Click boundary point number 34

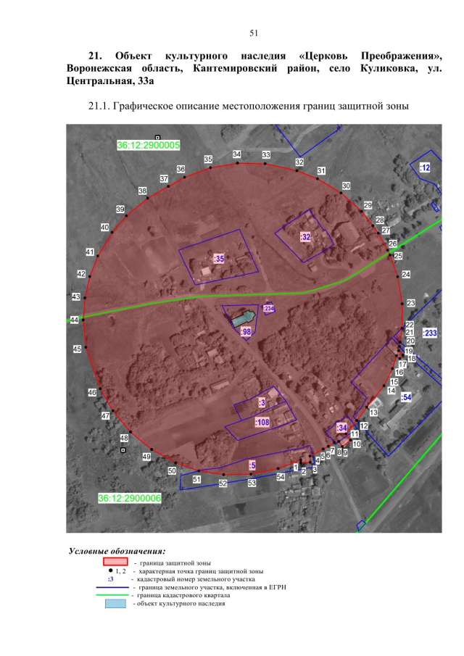(x=236, y=154)
